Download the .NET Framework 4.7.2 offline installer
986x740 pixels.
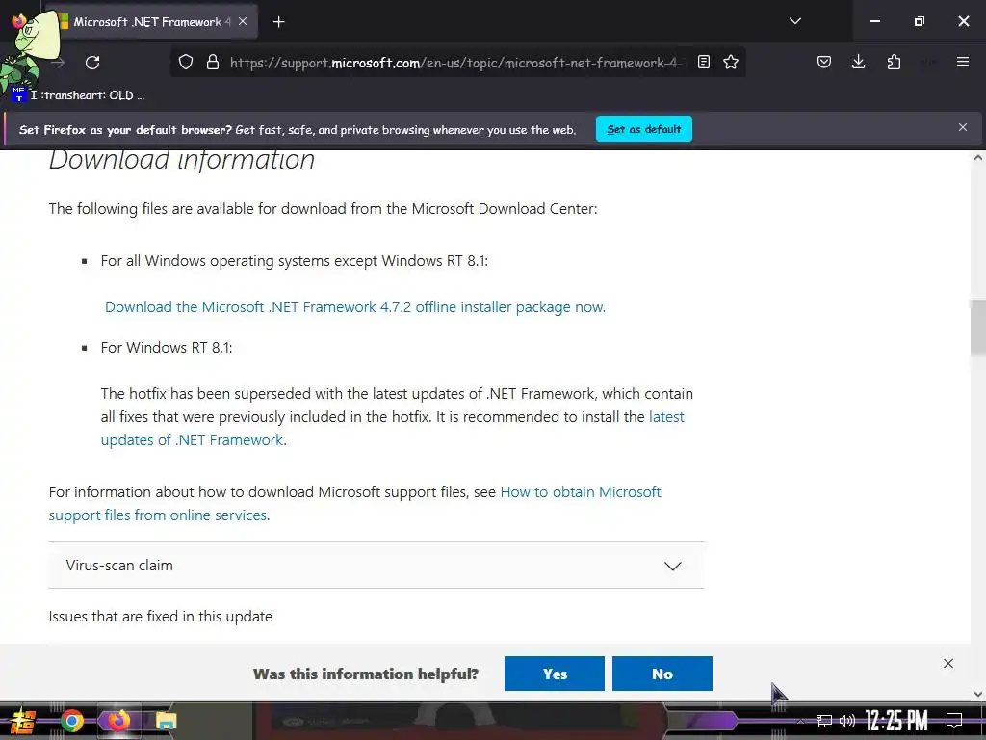(x=355, y=307)
